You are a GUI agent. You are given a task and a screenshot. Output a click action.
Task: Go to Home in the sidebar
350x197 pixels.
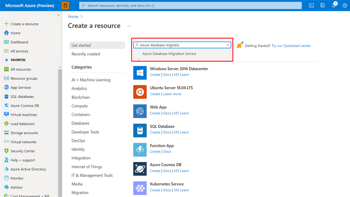[15, 33]
